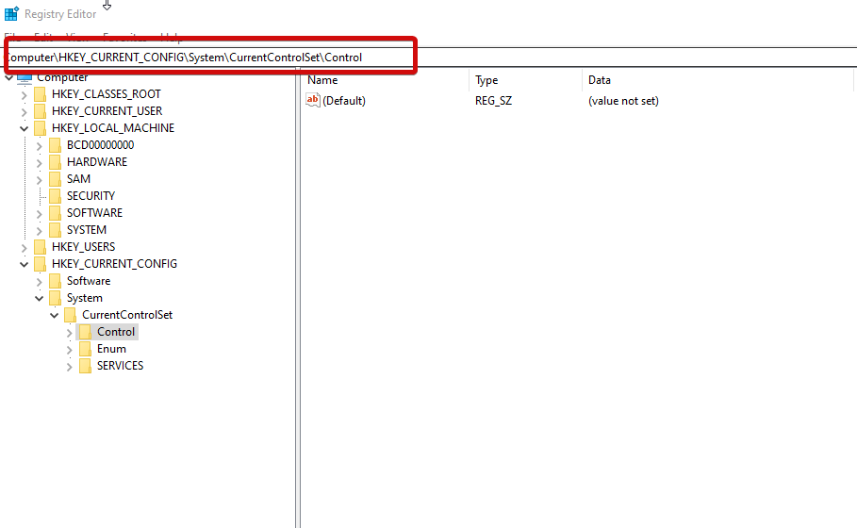Click the (Default) string value icon
857x528 pixels.
[x=313, y=100]
